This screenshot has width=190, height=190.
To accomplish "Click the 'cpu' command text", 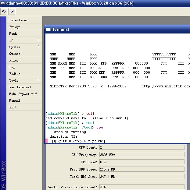I will (100, 128).
